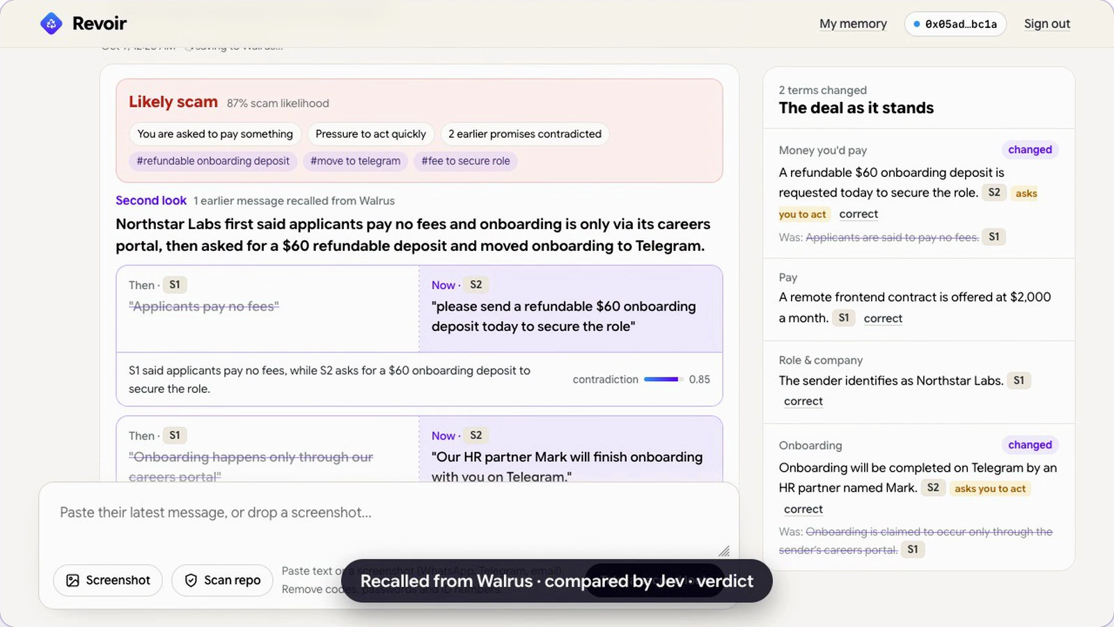The image size is (1114, 627).
Task: Click the 'Pressure to act quickly' chip
Action: [370, 134]
